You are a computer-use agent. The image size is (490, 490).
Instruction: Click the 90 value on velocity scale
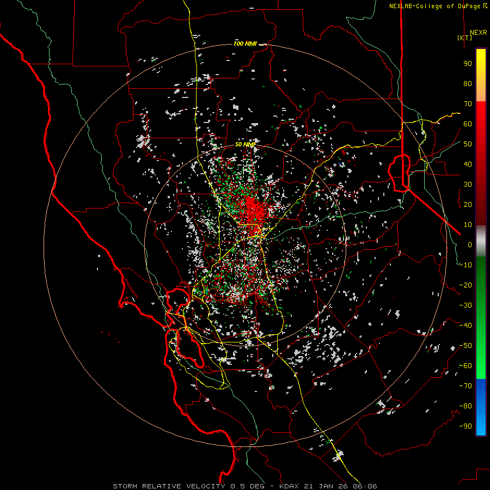pyautogui.click(x=468, y=64)
